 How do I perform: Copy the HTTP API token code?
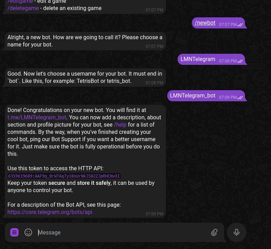[x=64, y=176]
